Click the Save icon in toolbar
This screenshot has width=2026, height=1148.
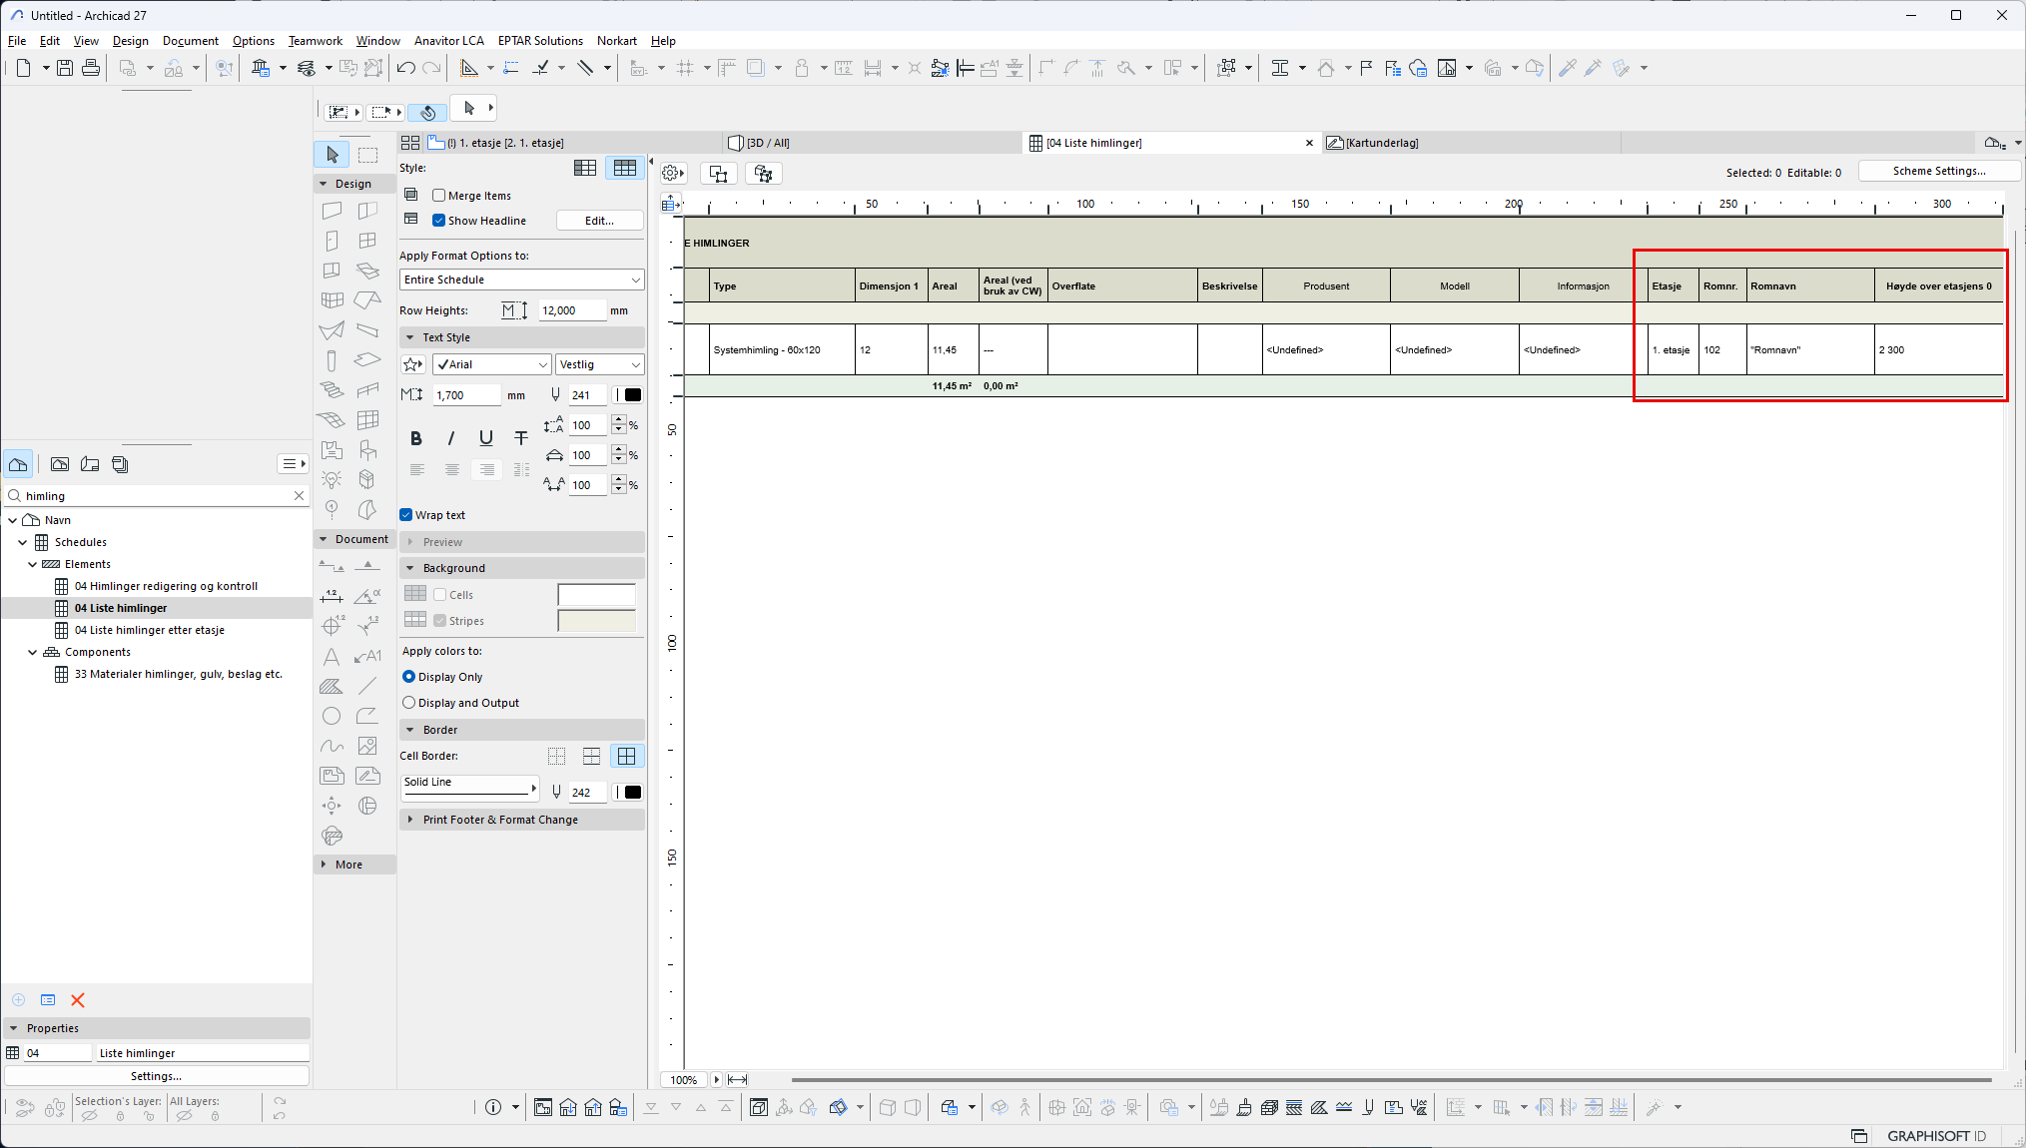pos(65,68)
